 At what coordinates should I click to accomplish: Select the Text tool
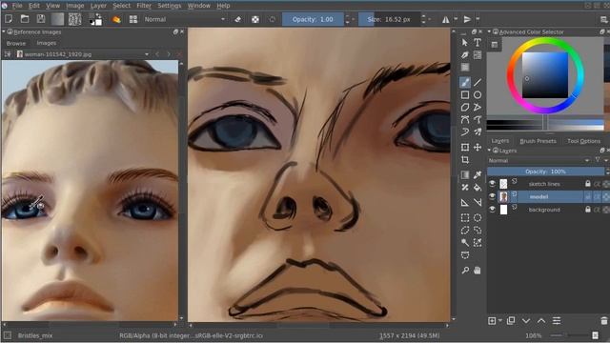[x=478, y=42]
